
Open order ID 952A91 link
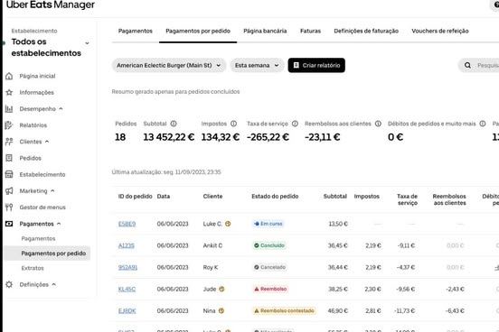pos(127,267)
